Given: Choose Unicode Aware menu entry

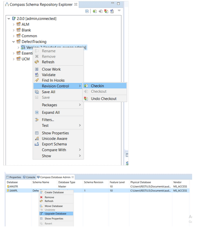Looking at the screenshot, I should (58, 139).
